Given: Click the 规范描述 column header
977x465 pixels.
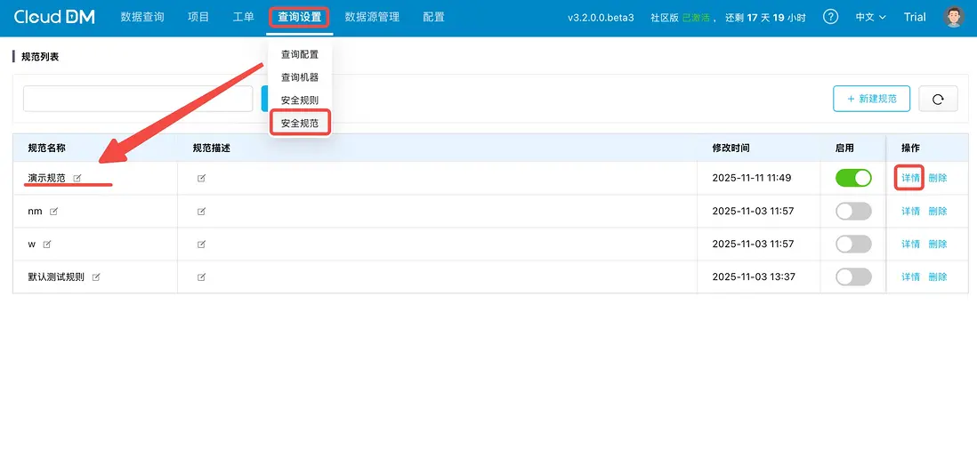Looking at the screenshot, I should coord(212,148).
